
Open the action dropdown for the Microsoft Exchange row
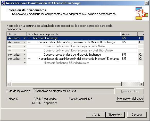(x=24, y=38)
